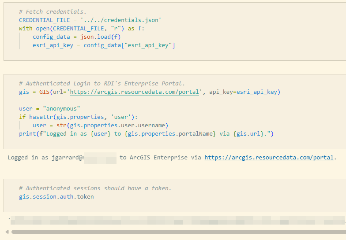Click the horizontal scrollbar thumb
Image resolution: width=346 pixels, height=240 pixels.
(178, 232)
